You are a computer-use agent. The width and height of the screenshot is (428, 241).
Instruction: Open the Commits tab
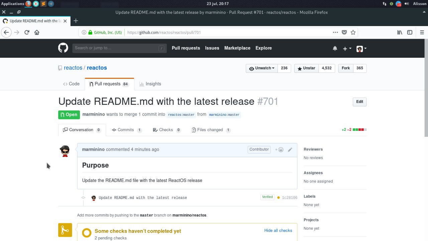(126, 130)
